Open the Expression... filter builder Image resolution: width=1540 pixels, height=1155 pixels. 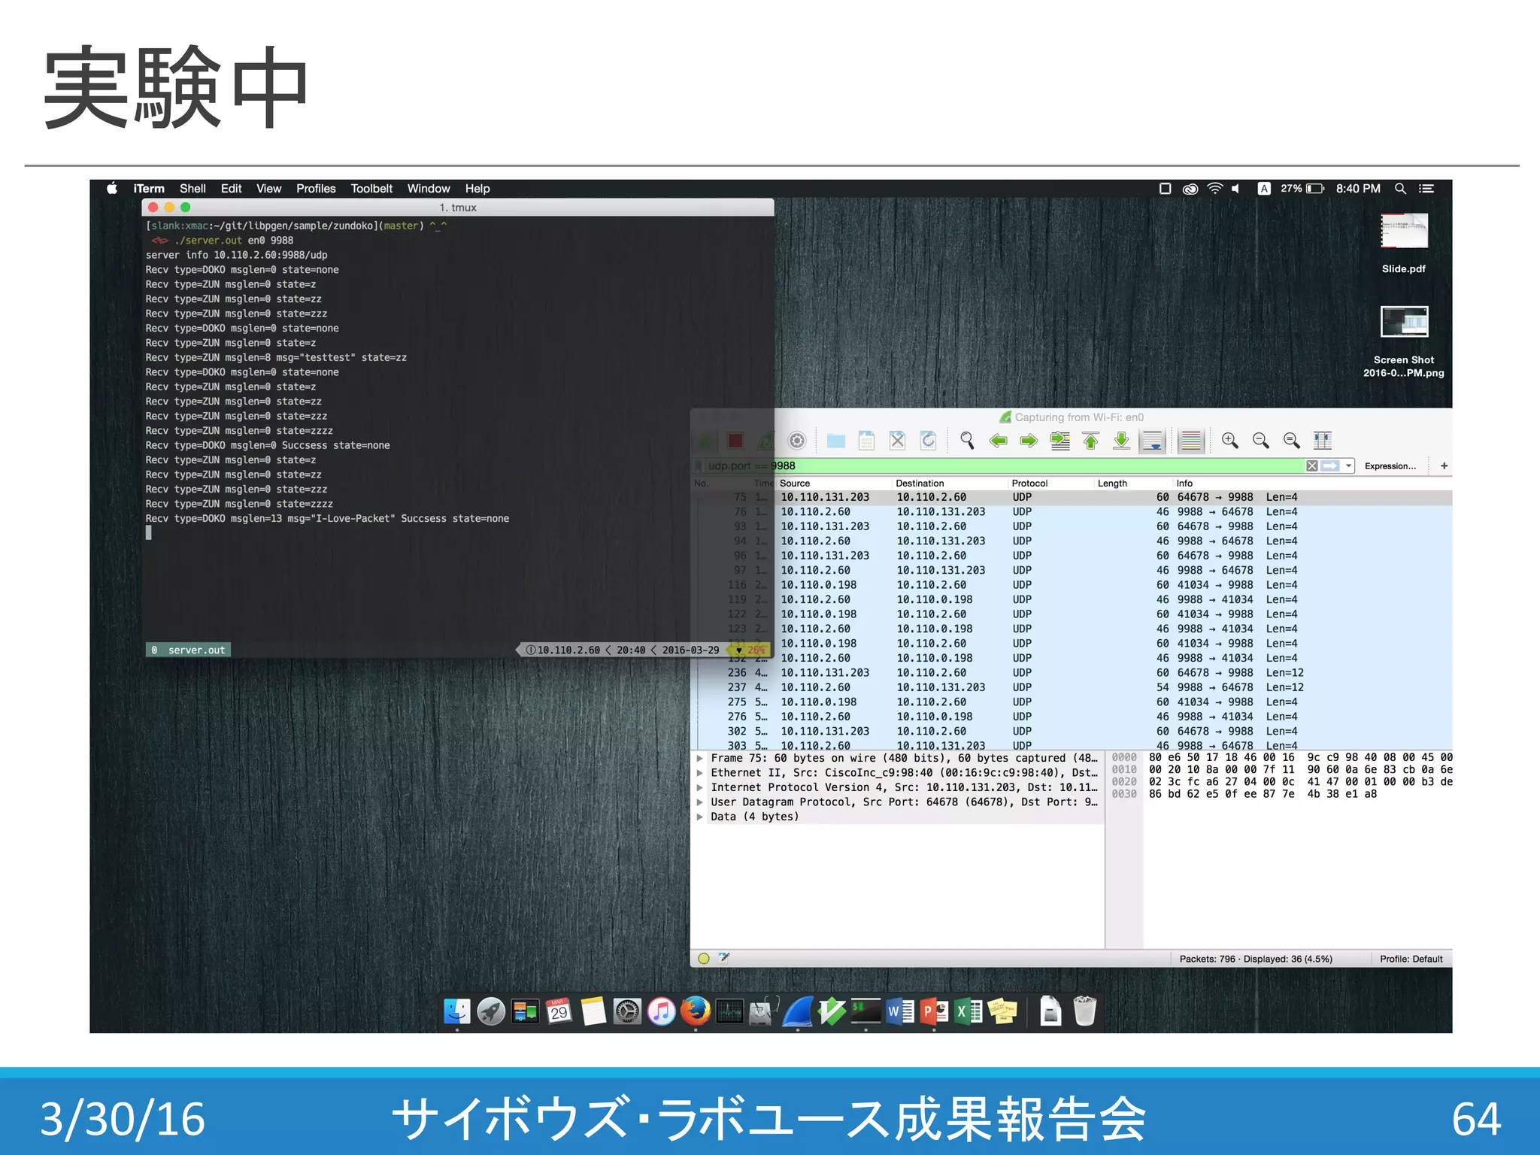tap(1390, 466)
